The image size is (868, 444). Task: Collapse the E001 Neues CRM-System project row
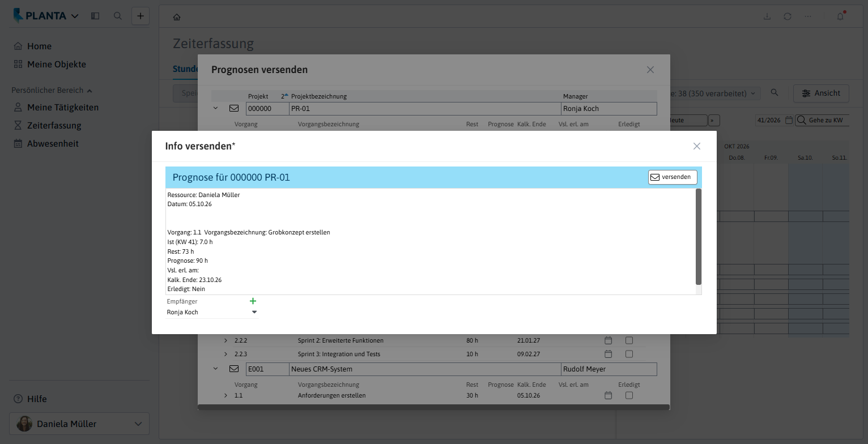pyautogui.click(x=215, y=369)
